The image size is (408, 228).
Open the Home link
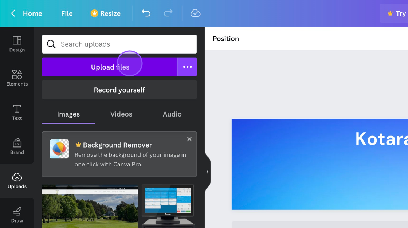pos(32,13)
